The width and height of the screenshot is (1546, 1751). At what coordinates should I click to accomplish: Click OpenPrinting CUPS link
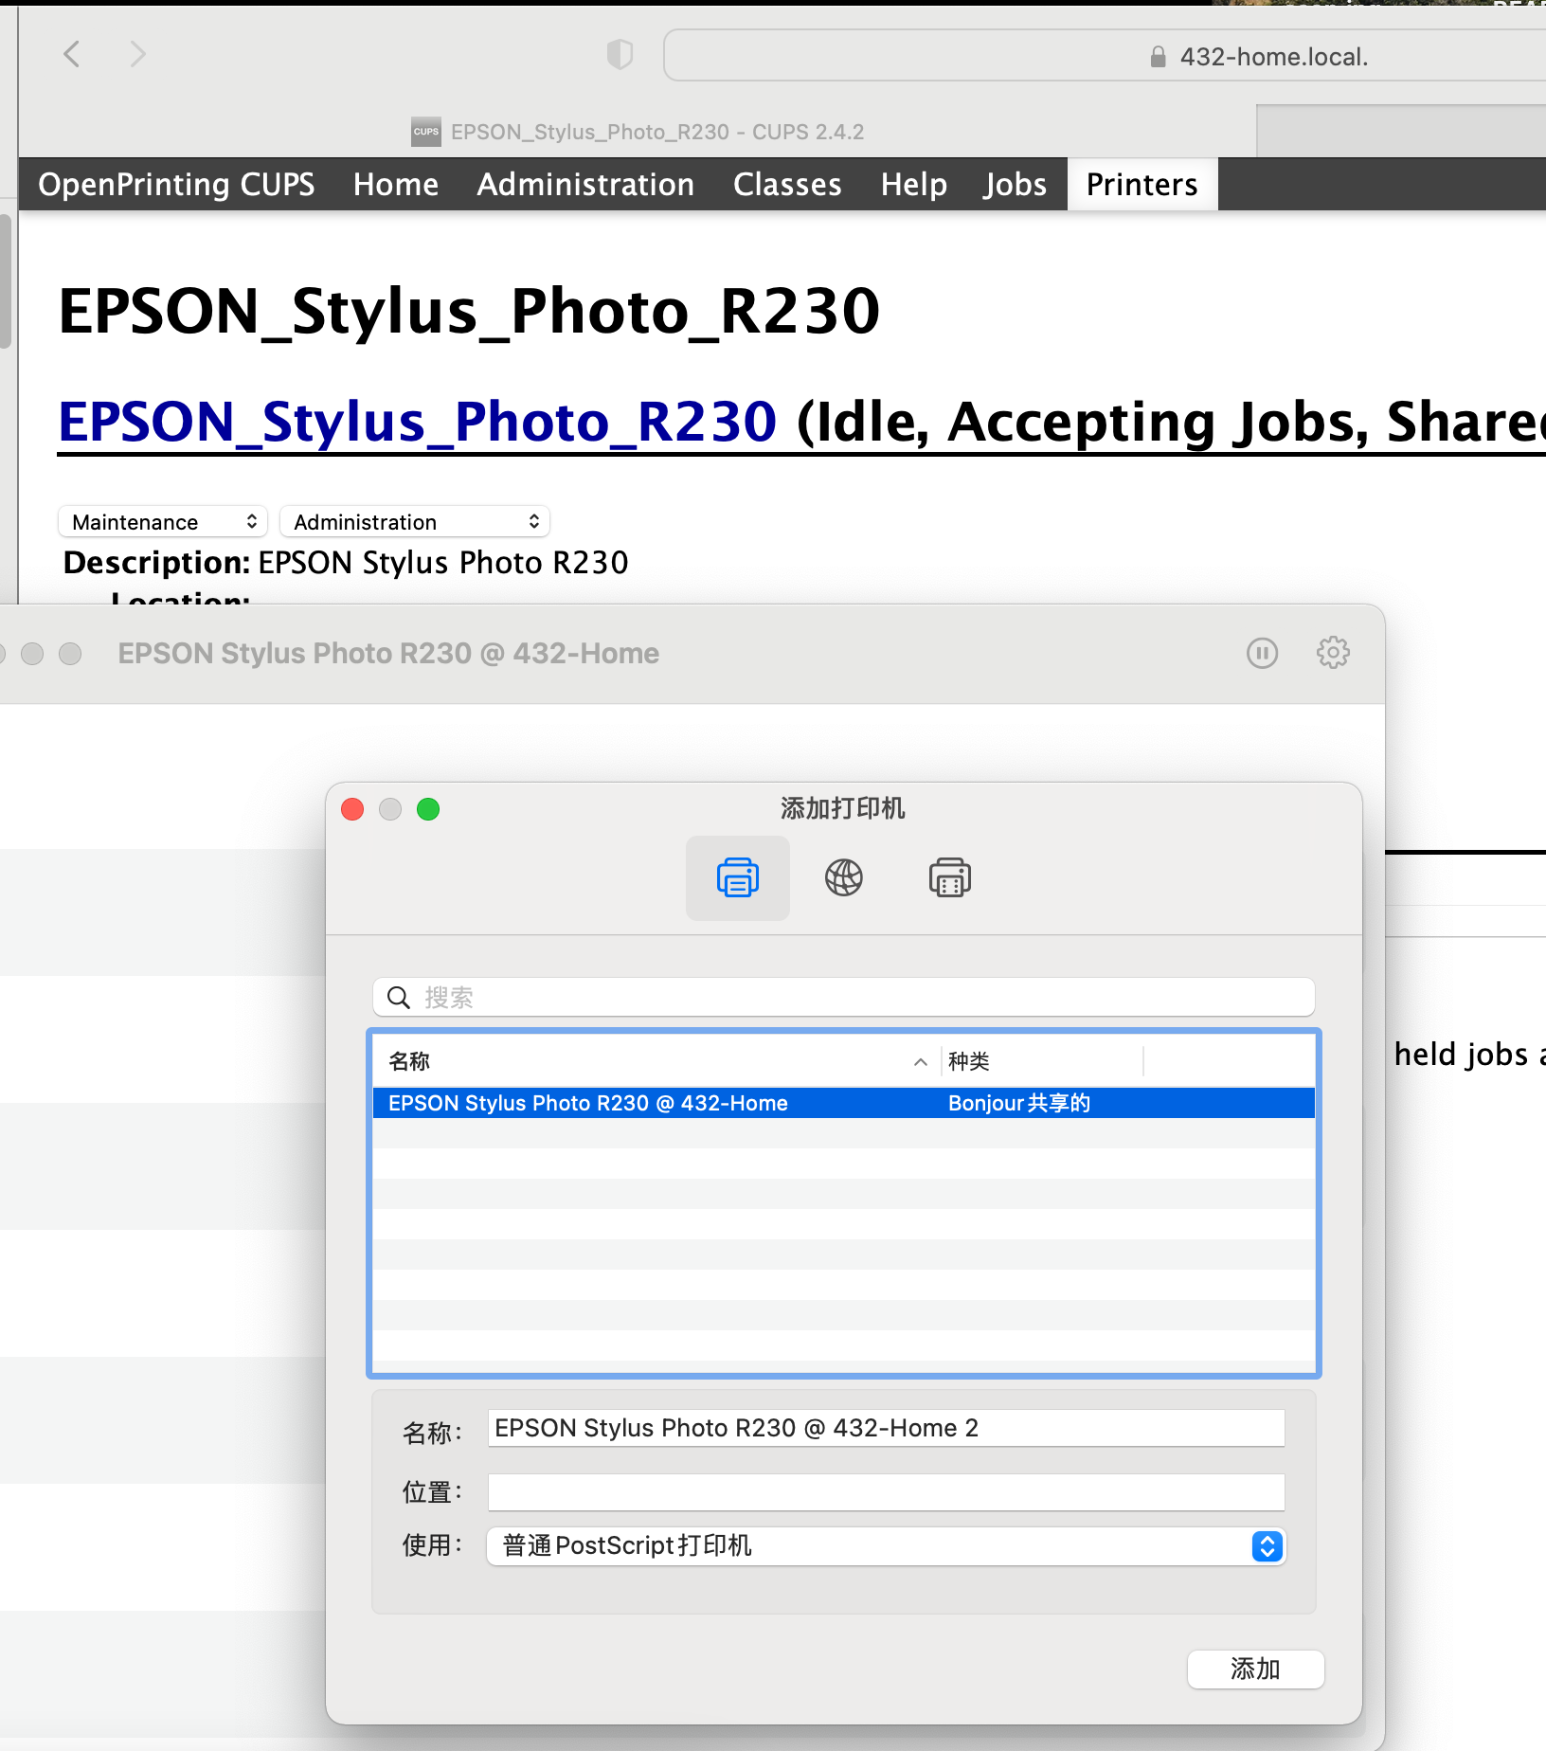tap(176, 184)
